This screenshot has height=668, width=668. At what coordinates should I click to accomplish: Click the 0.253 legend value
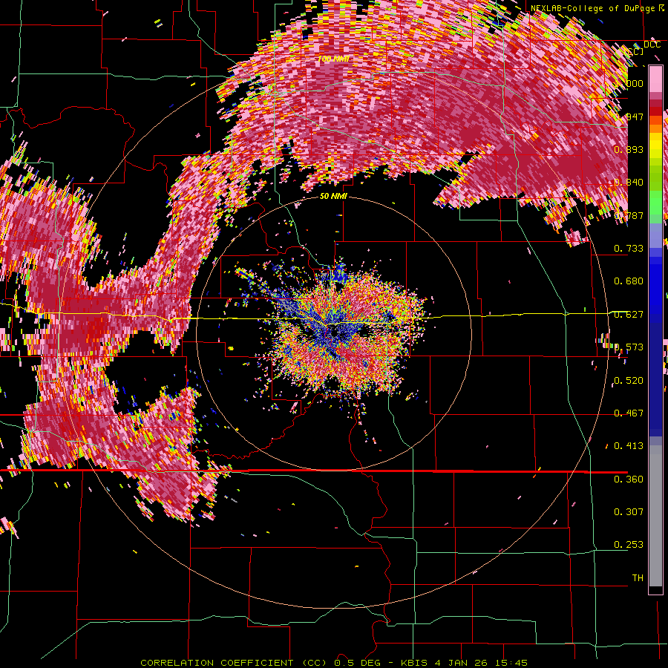coord(629,545)
